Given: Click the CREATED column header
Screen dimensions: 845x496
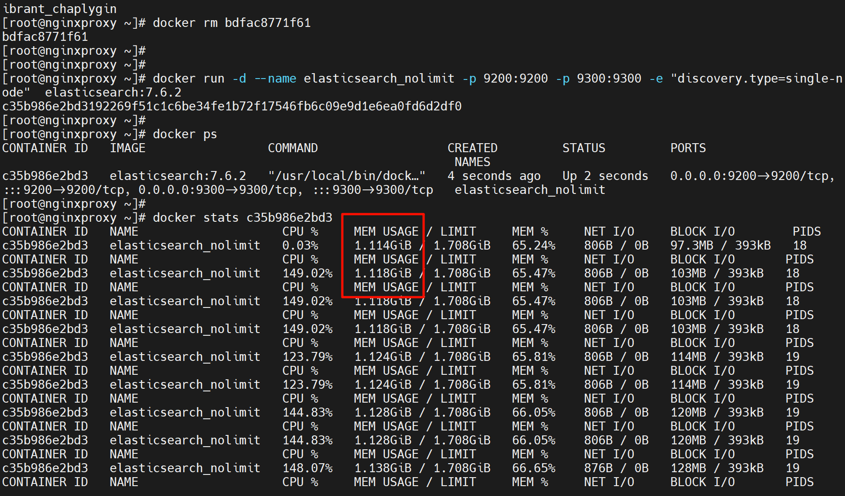Looking at the screenshot, I should (x=472, y=148).
